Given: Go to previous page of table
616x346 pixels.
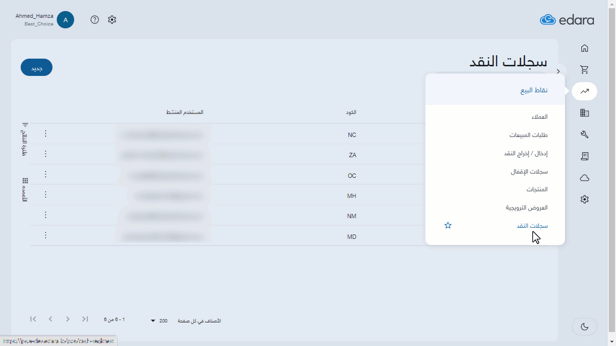Looking at the screenshot, I should pos(51,319).
